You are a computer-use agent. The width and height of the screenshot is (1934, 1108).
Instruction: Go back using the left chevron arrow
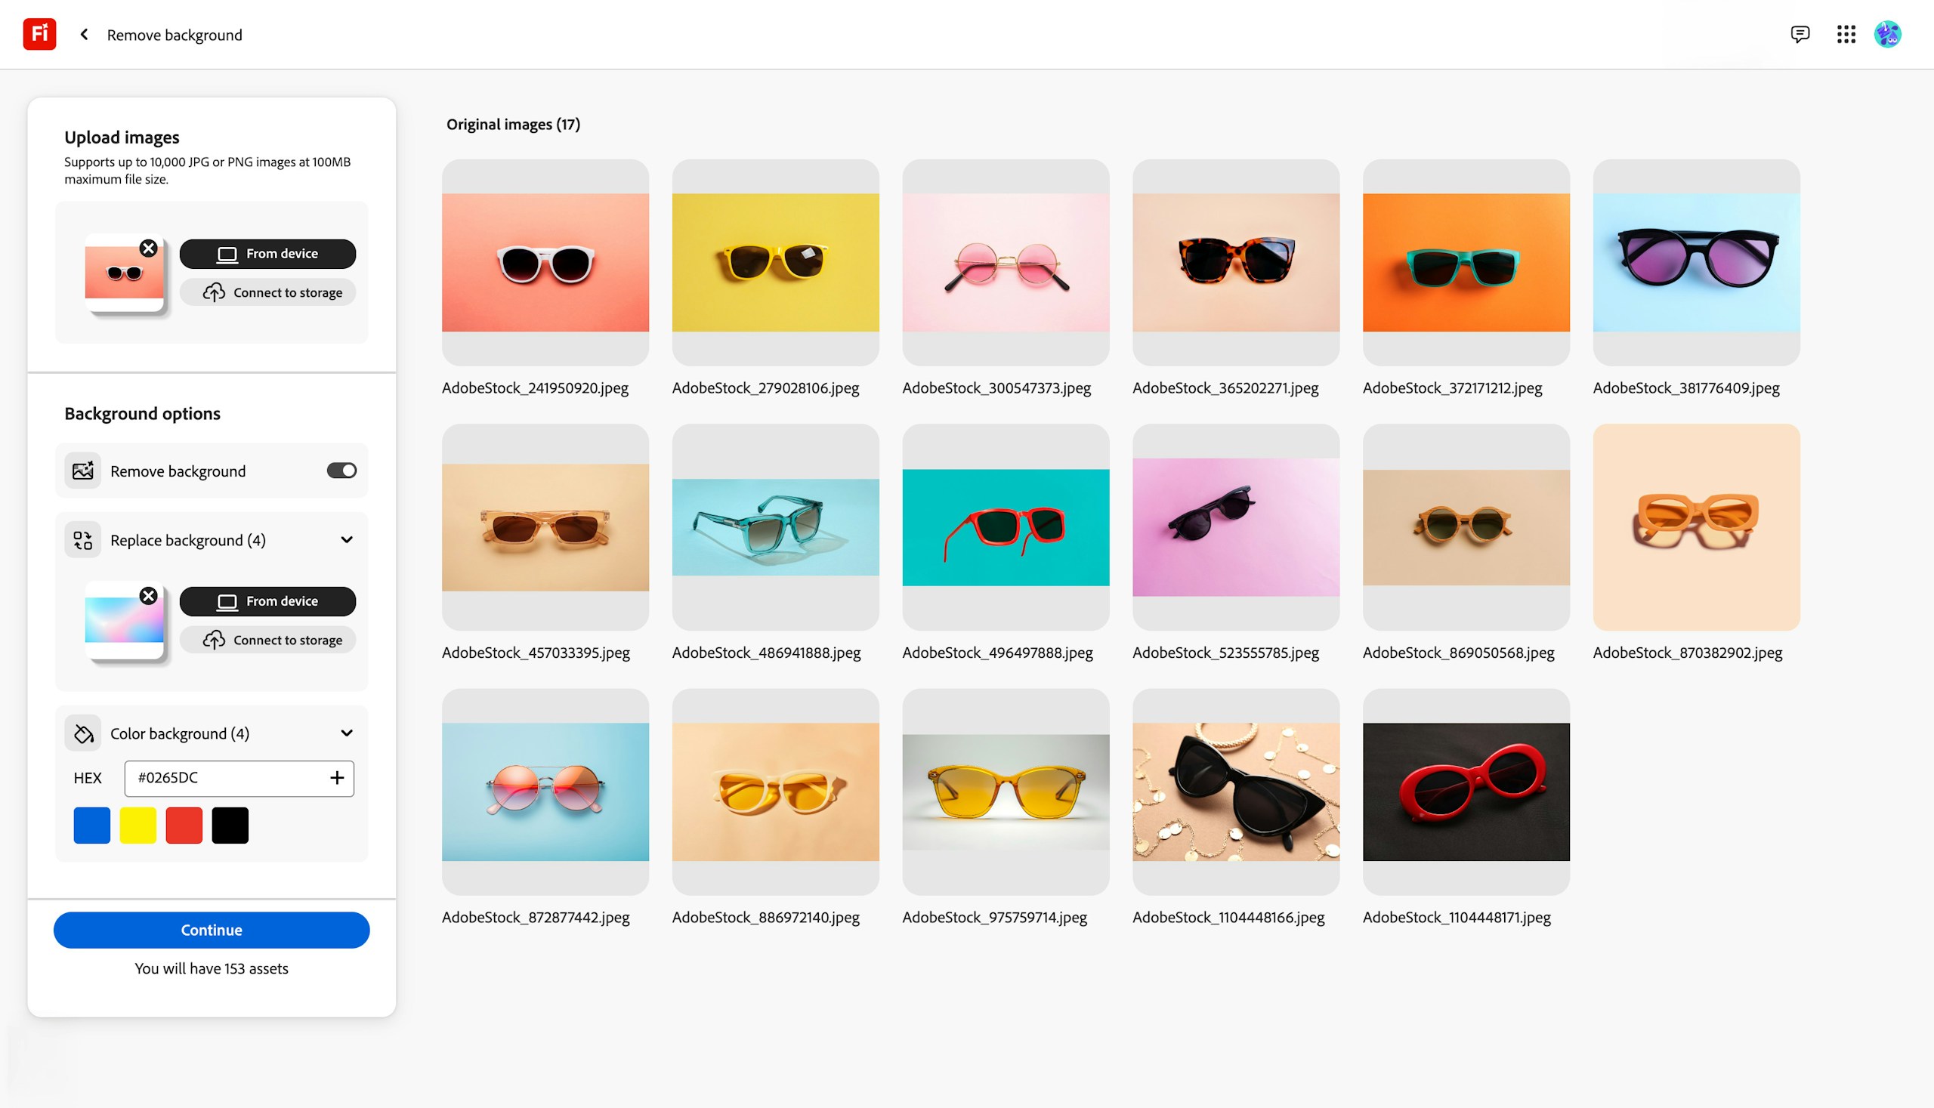[85, 34]
